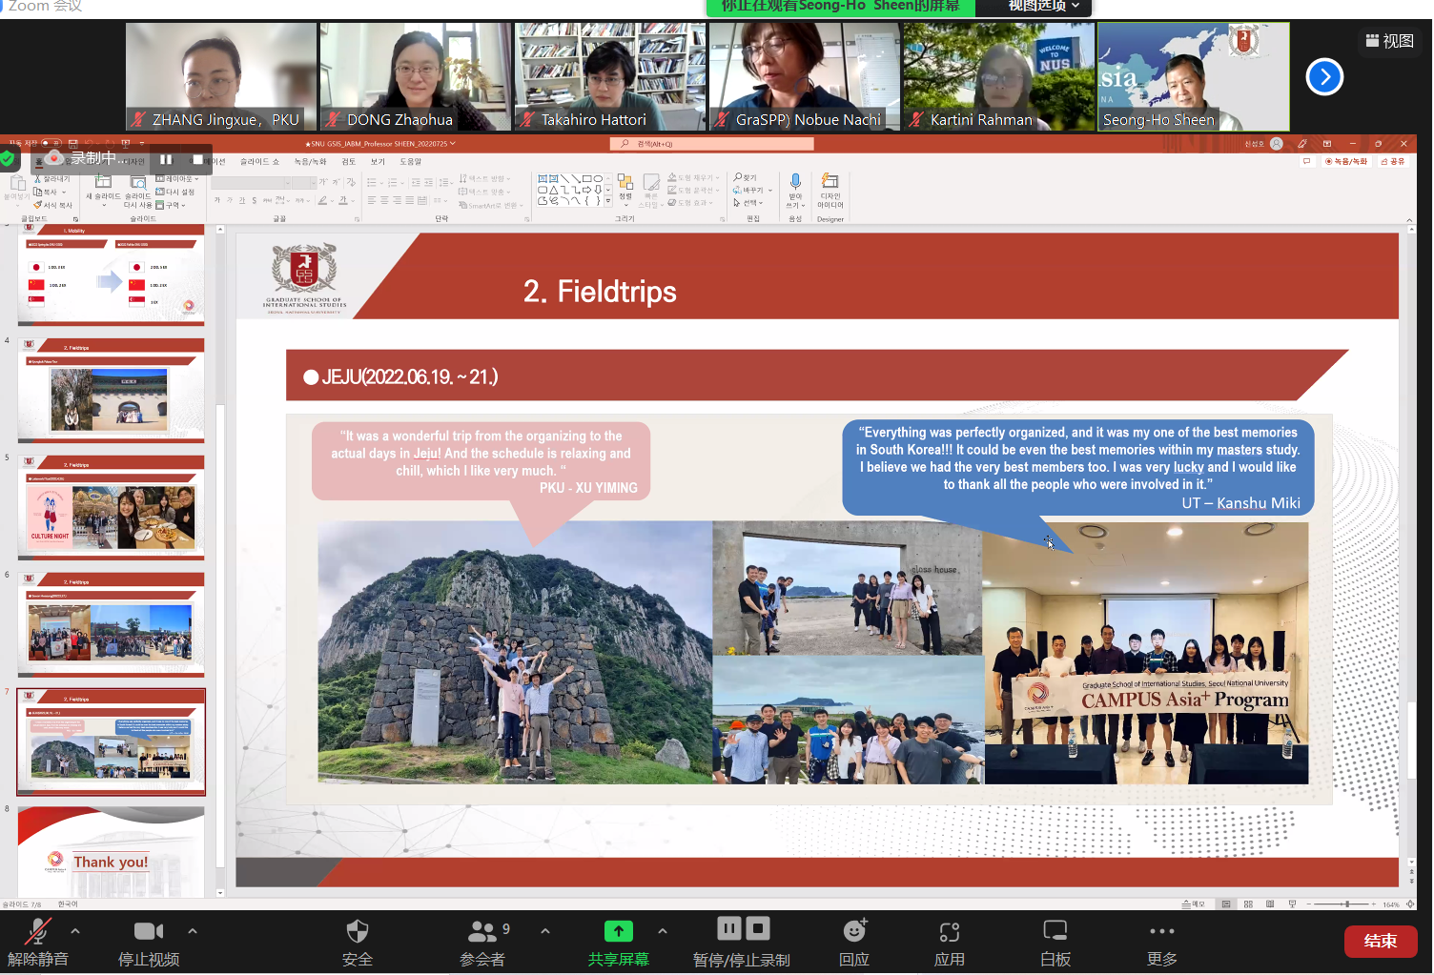The width and height of the screenshot is (1434, 975).
Task: Open the Zoom Apps panel
Action: pyautogui.click(x=950, y=942)
